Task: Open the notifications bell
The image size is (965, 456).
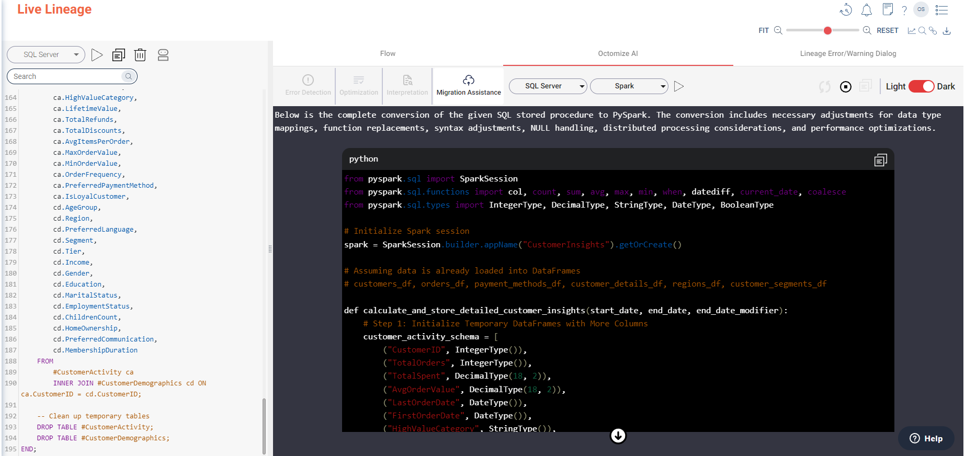Action: pyautogui.click(x=867, y=10)
